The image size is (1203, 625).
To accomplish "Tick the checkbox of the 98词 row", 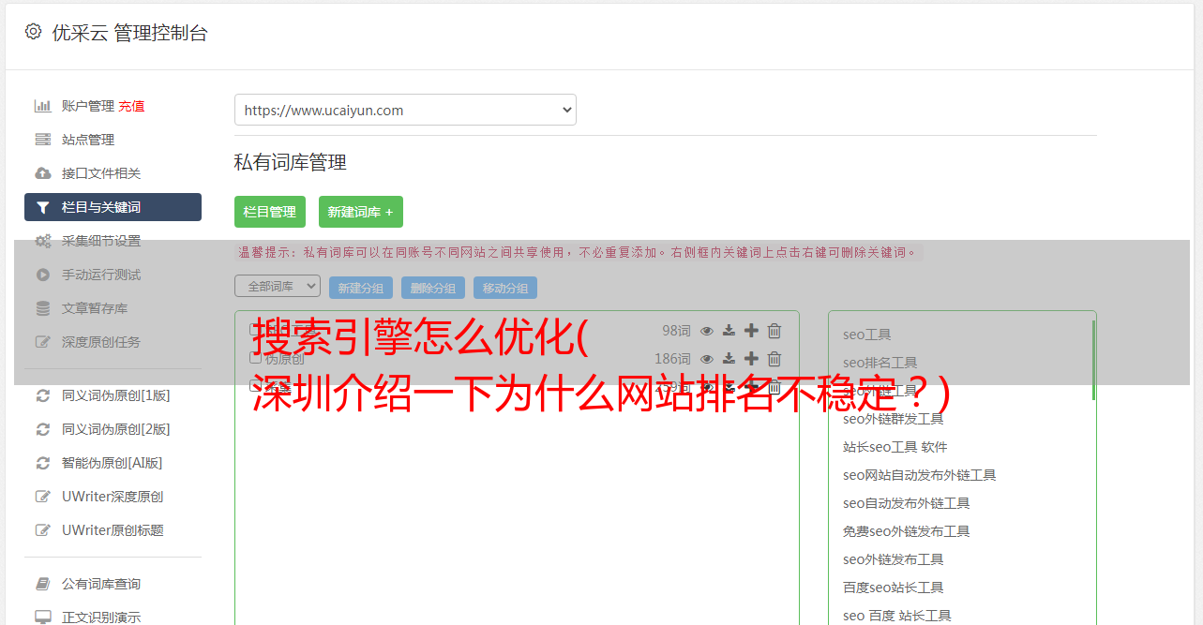I will (255, 330).
